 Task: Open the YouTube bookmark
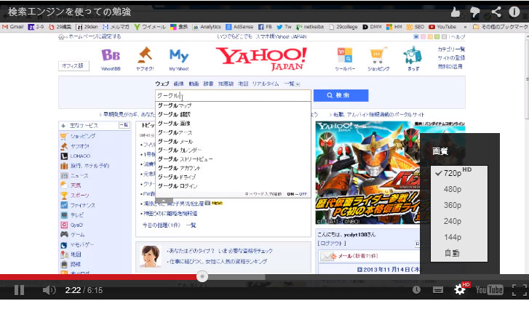[442, 27]
